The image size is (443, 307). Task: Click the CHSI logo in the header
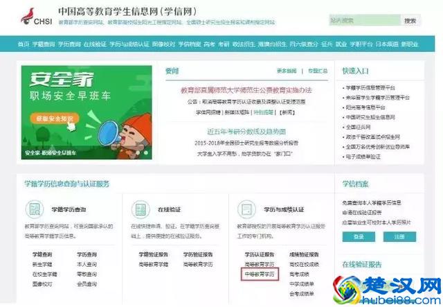point(36,17)
